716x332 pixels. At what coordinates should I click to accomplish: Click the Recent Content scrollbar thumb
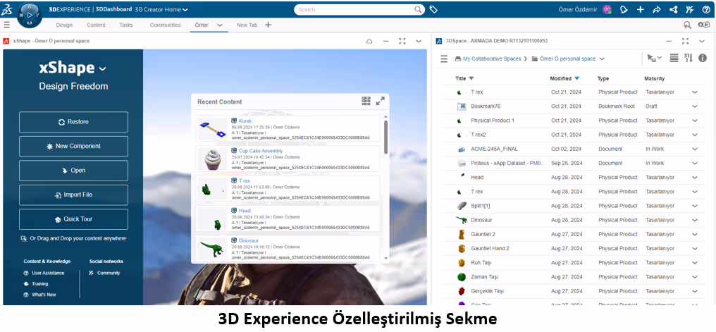coord(386,137)
